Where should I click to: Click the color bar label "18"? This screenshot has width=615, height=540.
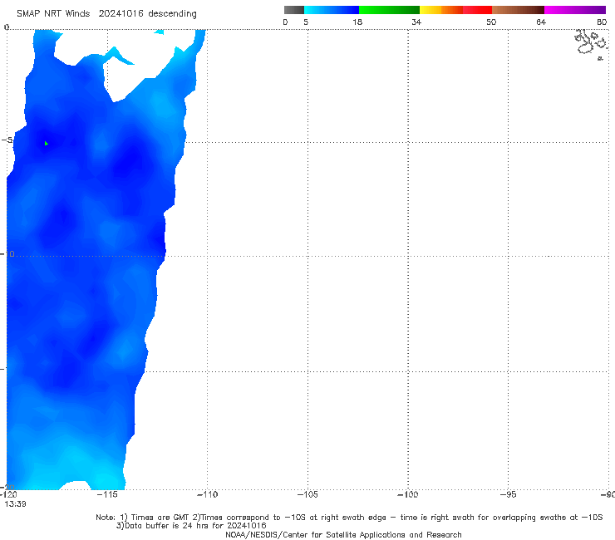[x=357, y=22]
